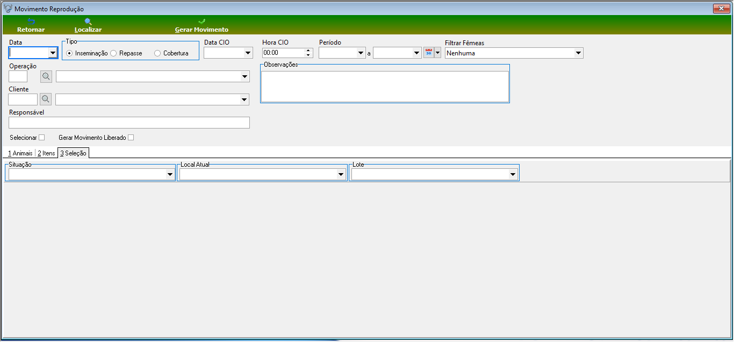Viewport: 734px width, 342px height.
Task: Open the Situação dropdown
Action: click(x=170, y=174)
